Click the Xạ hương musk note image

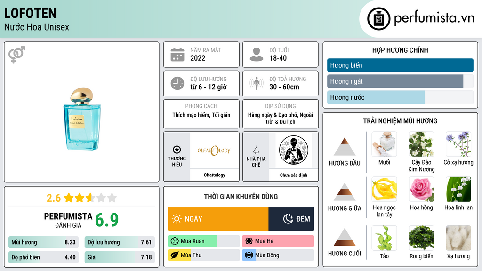(458, 238)
